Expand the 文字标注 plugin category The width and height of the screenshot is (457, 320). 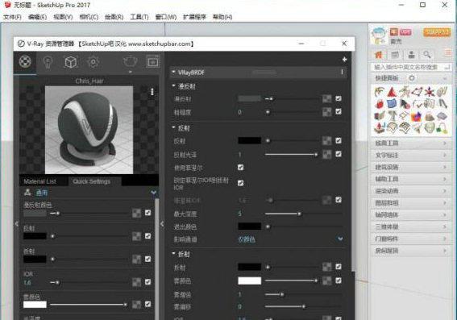pos(410,155)
